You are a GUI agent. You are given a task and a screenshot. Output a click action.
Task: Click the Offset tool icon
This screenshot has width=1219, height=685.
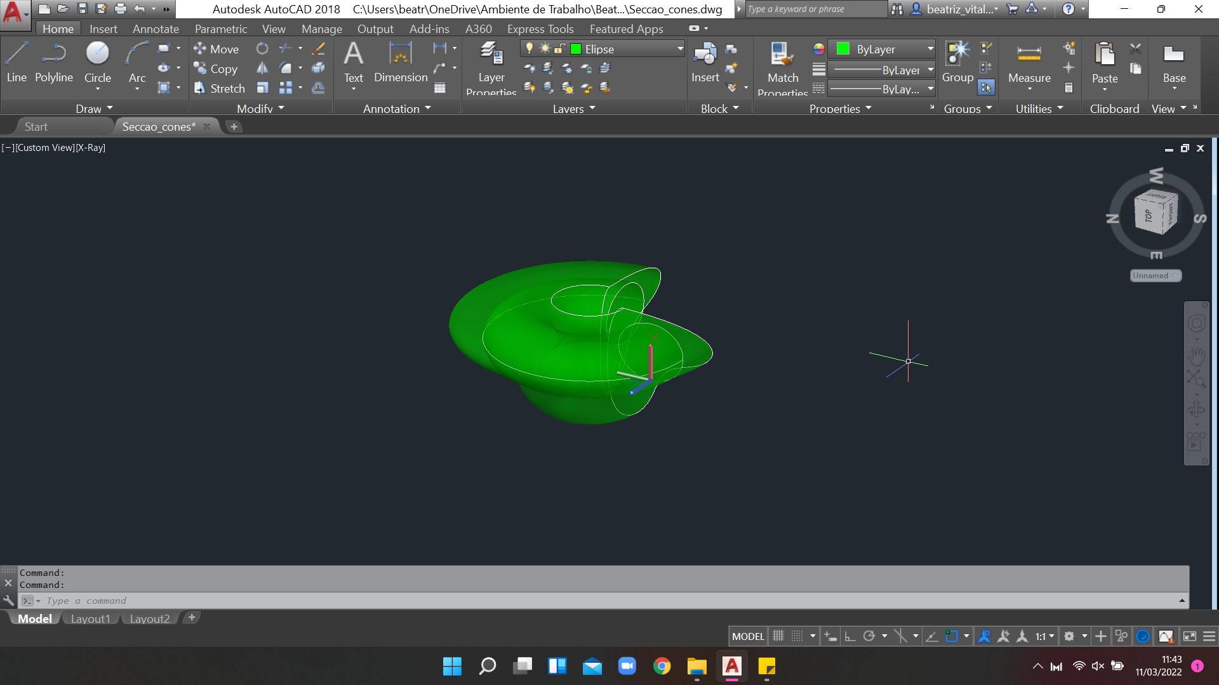pos(318,88)
